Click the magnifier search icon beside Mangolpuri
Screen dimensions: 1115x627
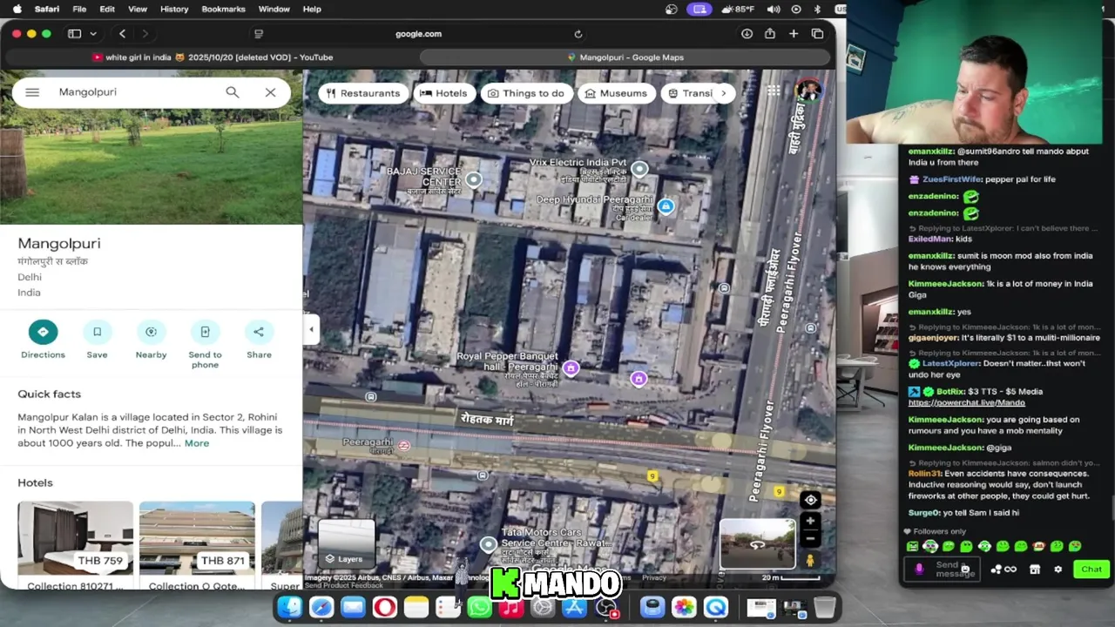tap(233, 92)
